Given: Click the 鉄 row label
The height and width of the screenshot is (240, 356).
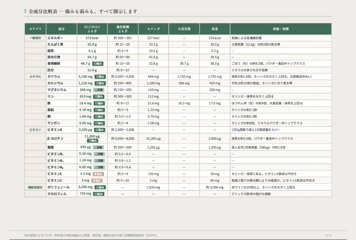Looking at the screenshot, I should [x=49, y=103].
